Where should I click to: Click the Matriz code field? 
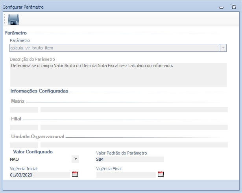[24, 110]
